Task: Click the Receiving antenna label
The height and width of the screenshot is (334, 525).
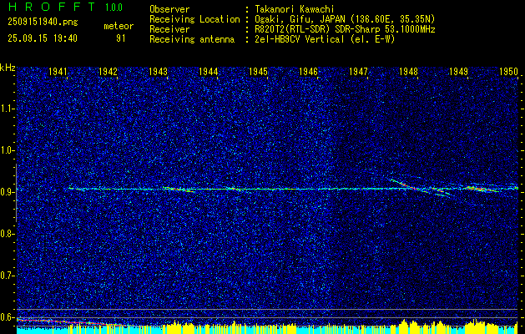Action: click(192, 39)
